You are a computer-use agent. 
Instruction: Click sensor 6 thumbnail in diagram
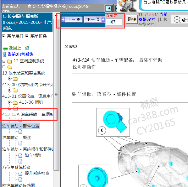(x=113, y=122)
